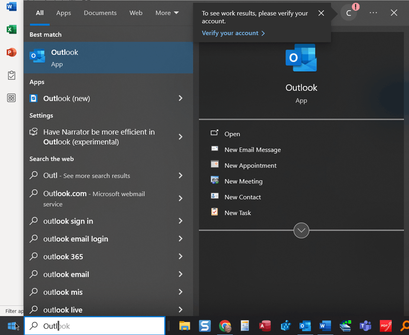Select 'outlook email login' suggestion text

[76, 239]
